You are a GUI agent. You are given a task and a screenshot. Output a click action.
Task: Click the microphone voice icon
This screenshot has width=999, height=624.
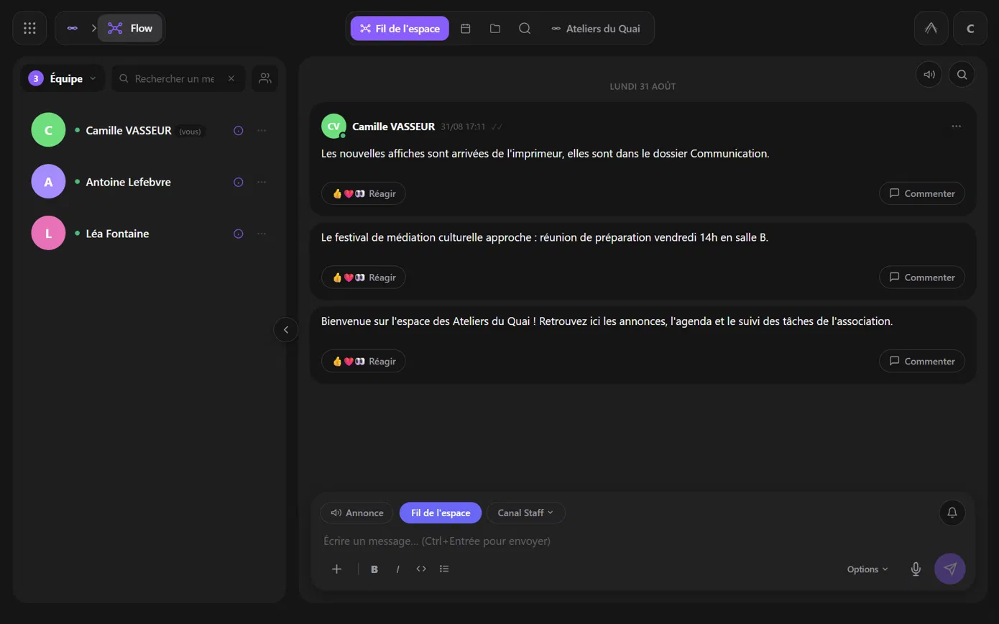coord(916,569)
